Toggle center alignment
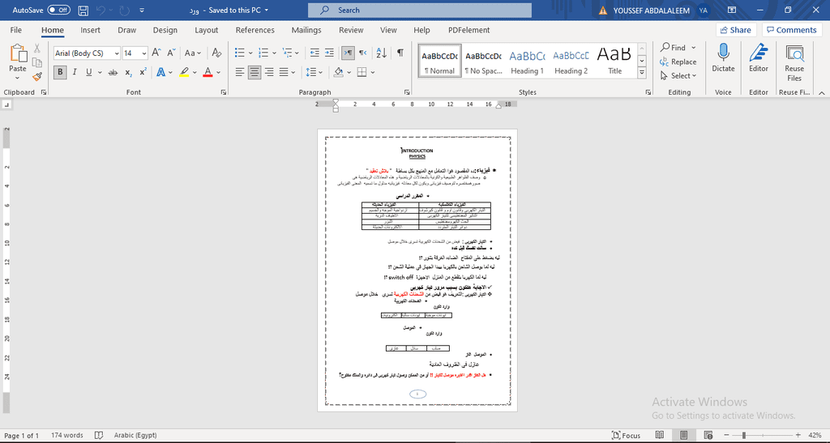Screen dimensions: 830x443 (255, 72)
